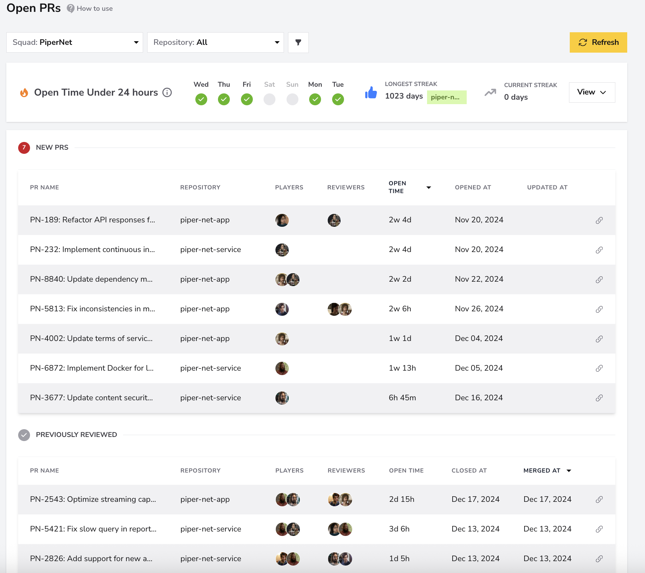Click the PR NAME column header in New PRs

tap(44, 188)
